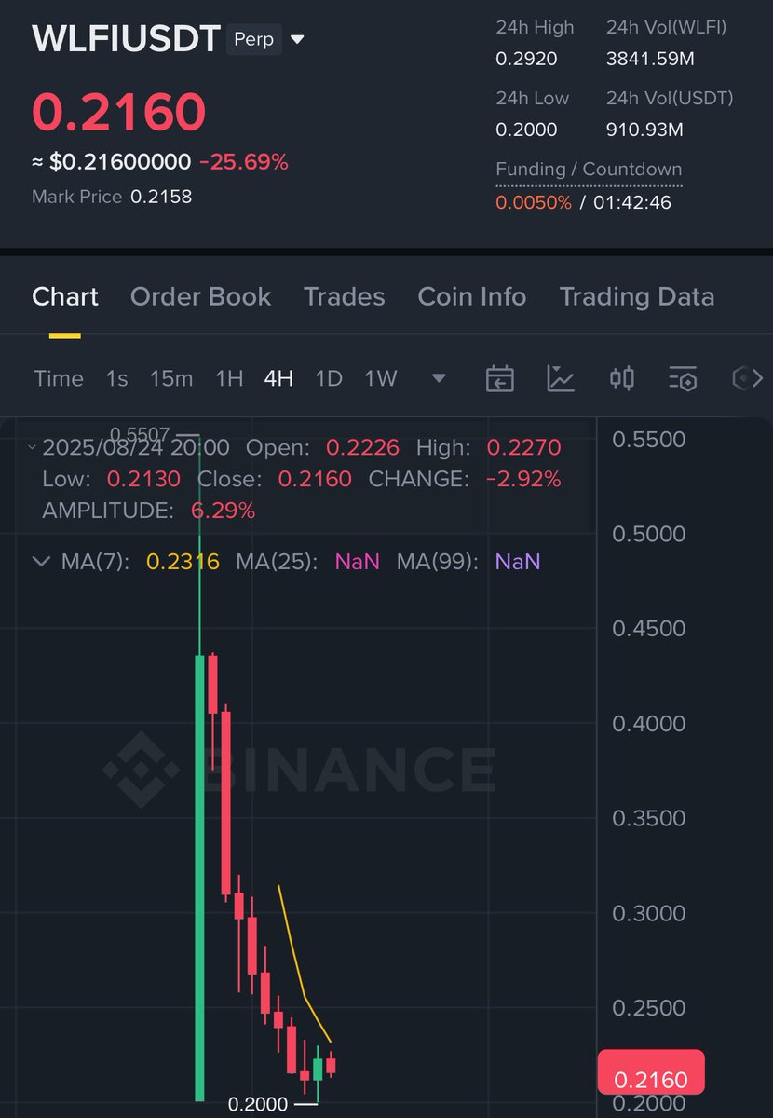Tap the candle High 0.2270 value
This screenshot has height=1118, width=773.
[x=524, y=447]
